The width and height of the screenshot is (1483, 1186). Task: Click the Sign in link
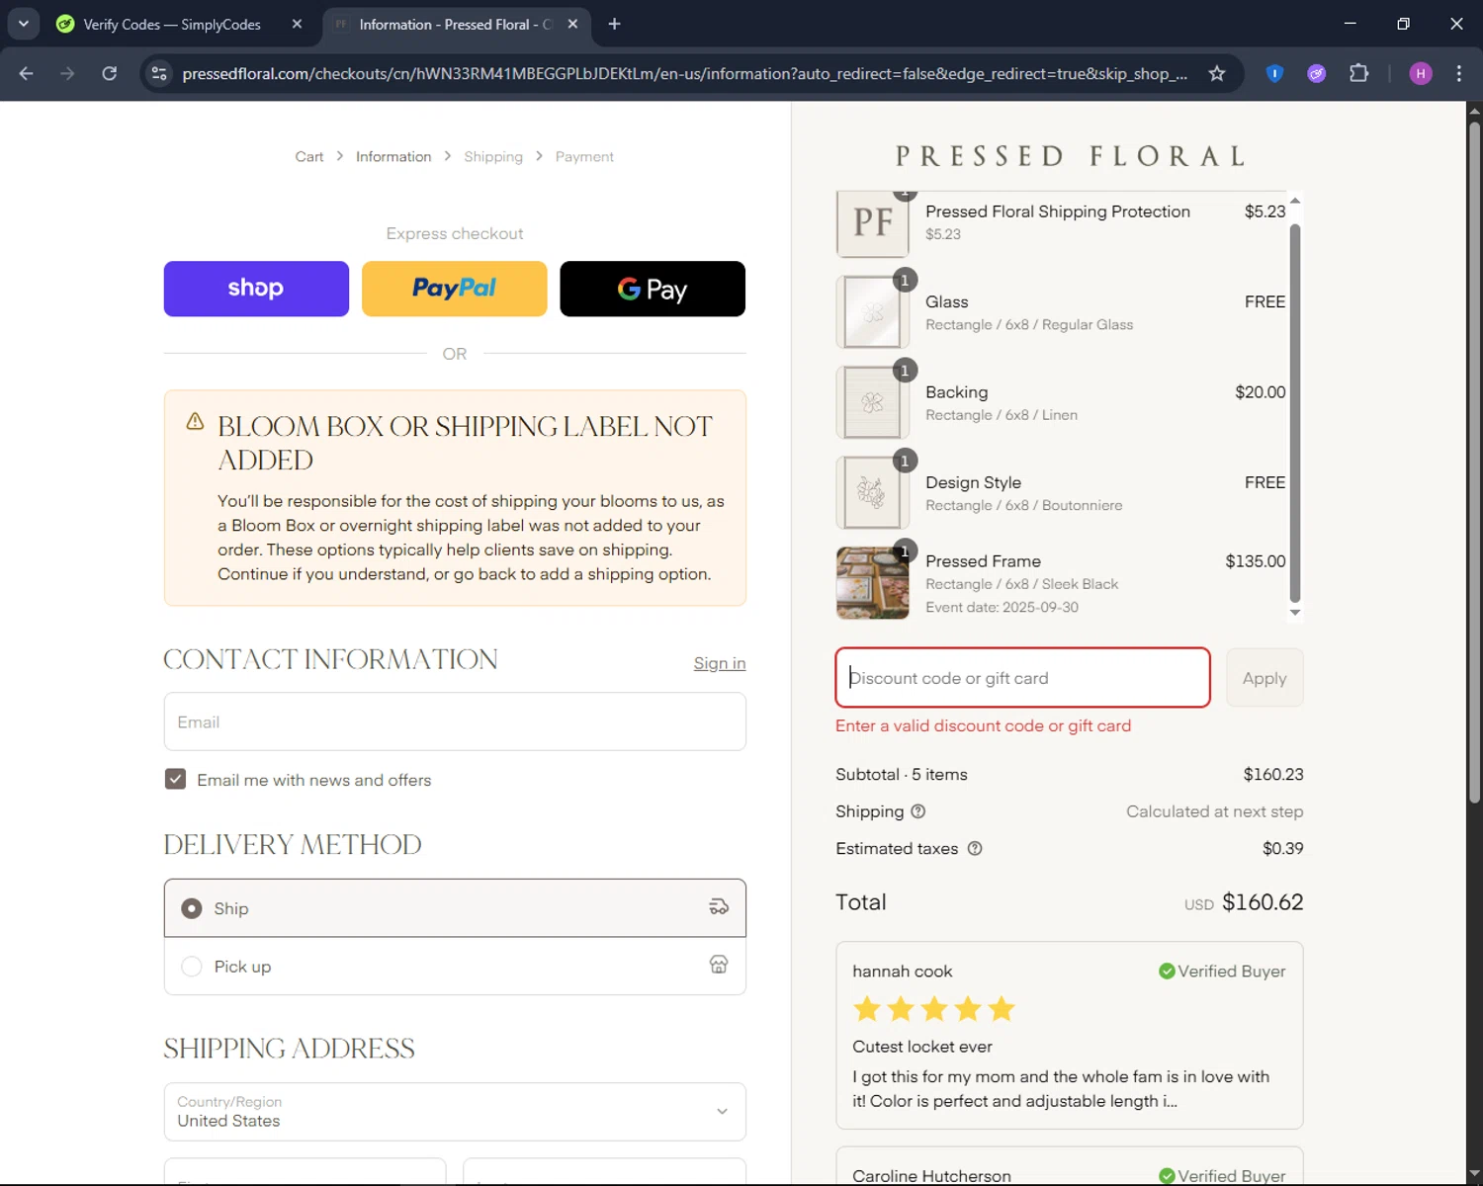coord(720,663)
